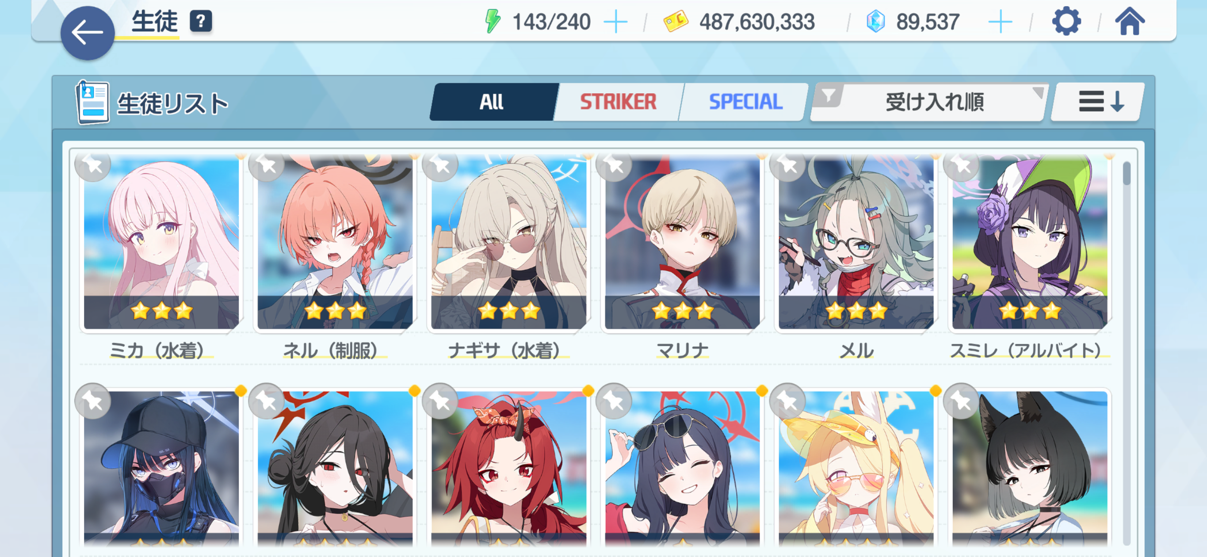Click the blue gem currency icon
Image resolution: width=1207 pixels, height=557 pixels.
pyautogui.click(x=875, y=22)
